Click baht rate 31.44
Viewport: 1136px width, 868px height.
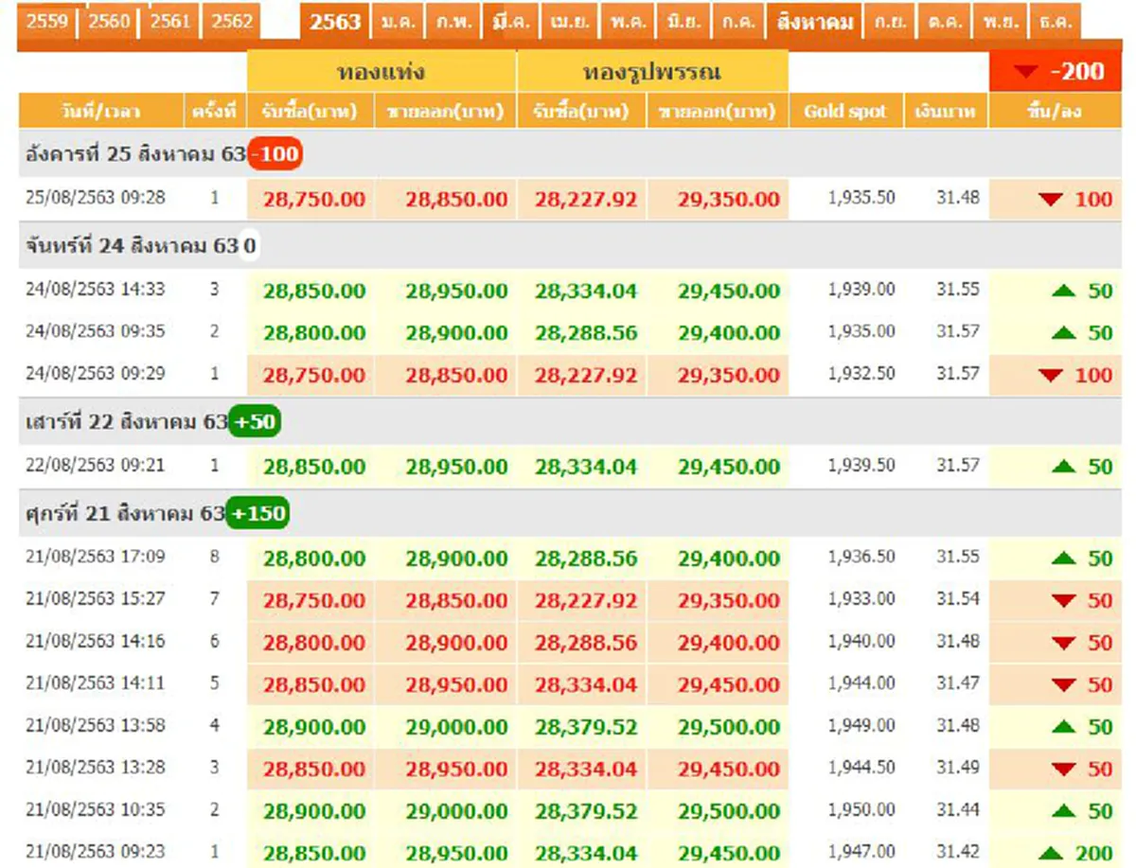click(x=958, y=810)
